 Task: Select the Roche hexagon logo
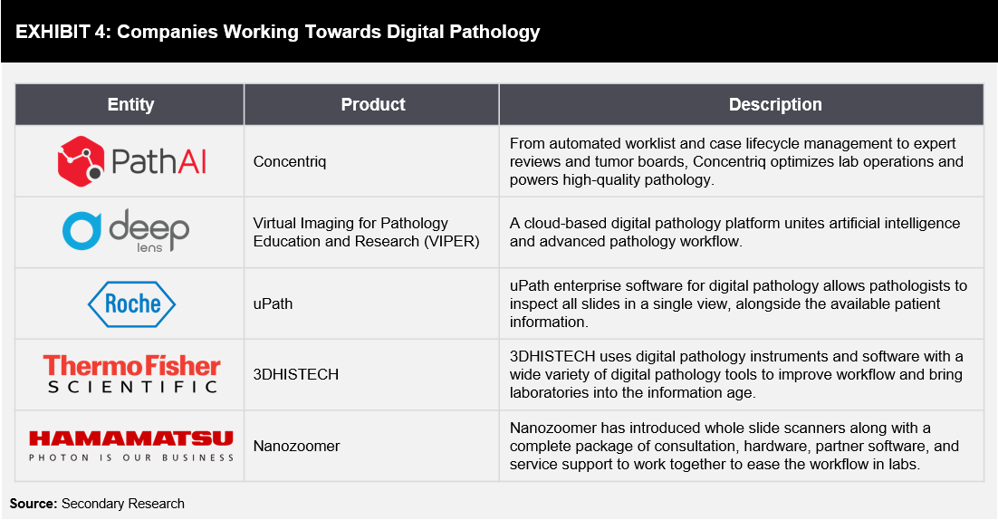(131, 303)
